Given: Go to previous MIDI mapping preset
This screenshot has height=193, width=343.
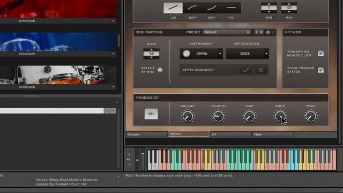Looking at the screenshot, I should tap(256, 32).
